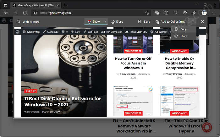This screenshot has height=137, width=220.
Task: Open comments bubble in admin bar
Action: coord(65,32)
